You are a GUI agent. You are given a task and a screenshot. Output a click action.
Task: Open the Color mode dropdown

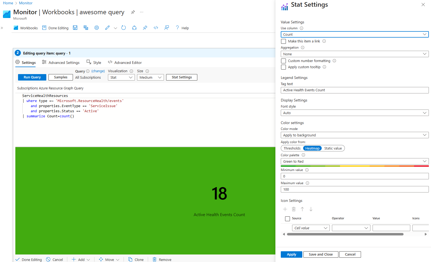tap(355, 135)
